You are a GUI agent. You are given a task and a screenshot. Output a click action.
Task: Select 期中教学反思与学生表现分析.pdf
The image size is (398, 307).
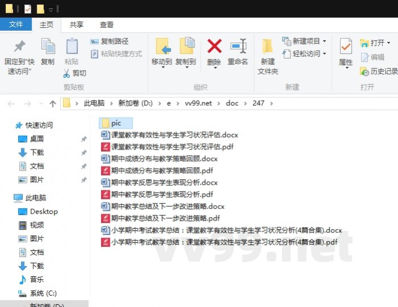tap(157, 194)
